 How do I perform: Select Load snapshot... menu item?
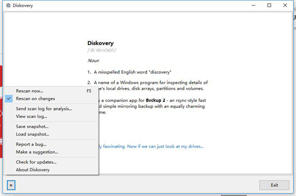[x=51, y=134]
